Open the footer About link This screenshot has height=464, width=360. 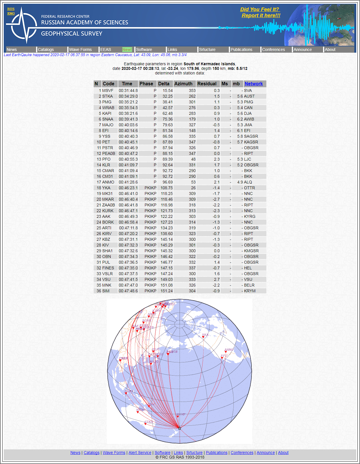click(283, 453)
